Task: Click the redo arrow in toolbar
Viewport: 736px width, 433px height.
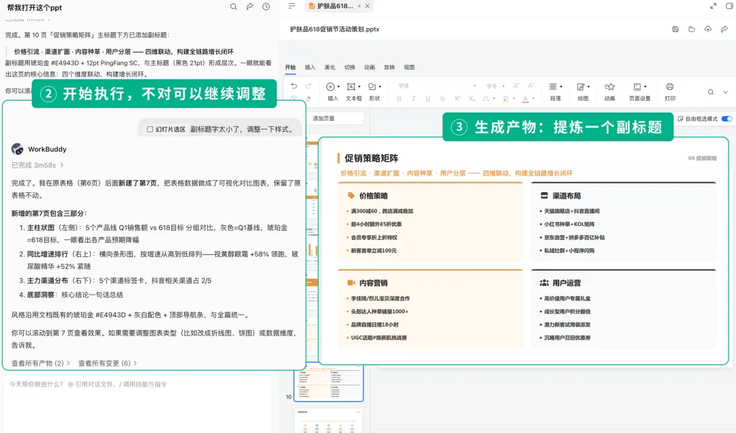Action: click(x=309, y=86)
